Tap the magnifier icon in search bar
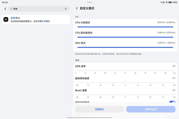179x119 pixels. (x=11, y=9)
